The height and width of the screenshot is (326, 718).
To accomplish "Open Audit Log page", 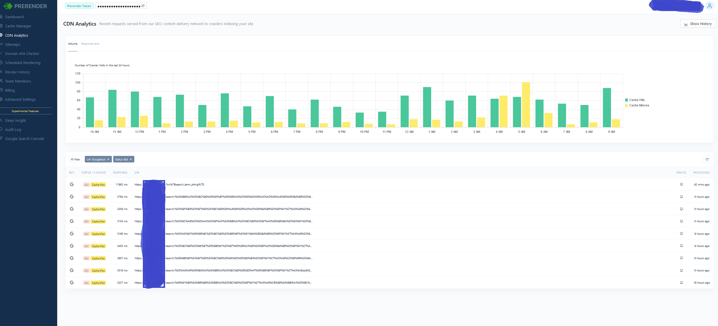I will pyautogui.click(x=13, y=129).
